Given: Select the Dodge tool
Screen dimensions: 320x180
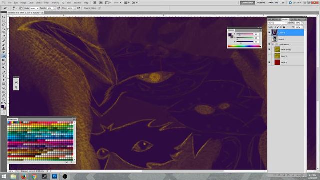Looking at the screenshot, I should click(x=3, y=68).
